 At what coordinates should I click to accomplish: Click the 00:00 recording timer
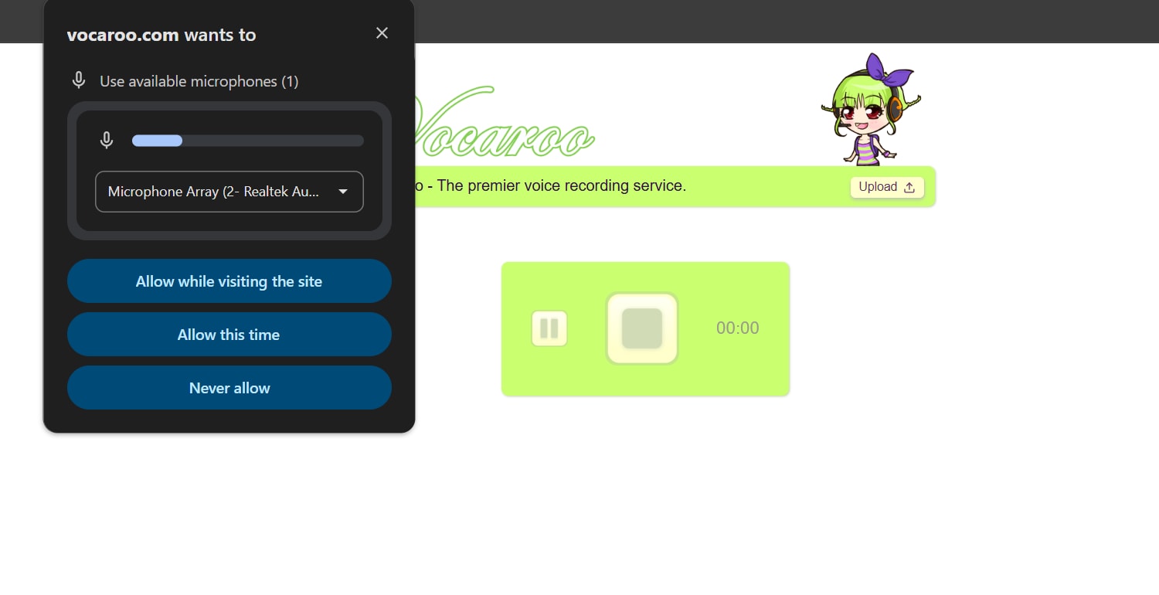738,328
